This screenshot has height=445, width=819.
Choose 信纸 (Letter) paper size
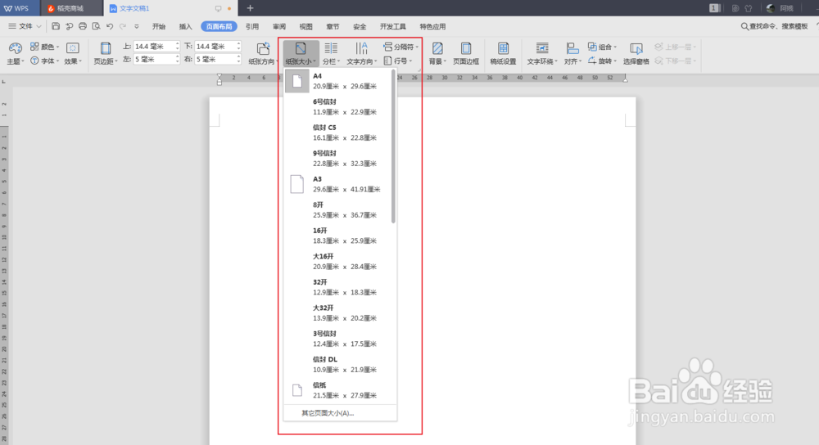338,390
